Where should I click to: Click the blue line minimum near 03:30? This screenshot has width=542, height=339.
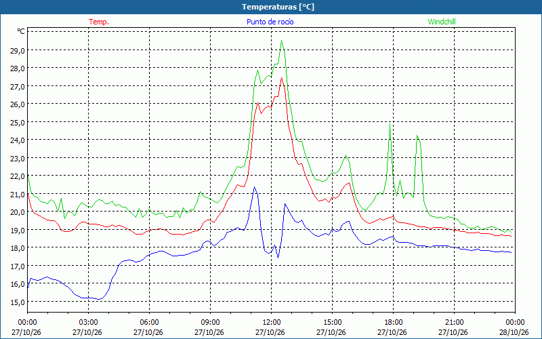point(100,299)
